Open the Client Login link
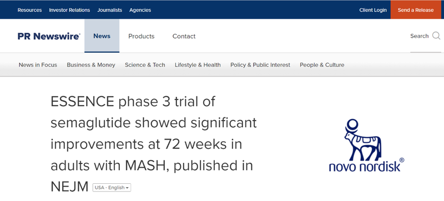This screenshot has height=201, width=444. point(373,10)
